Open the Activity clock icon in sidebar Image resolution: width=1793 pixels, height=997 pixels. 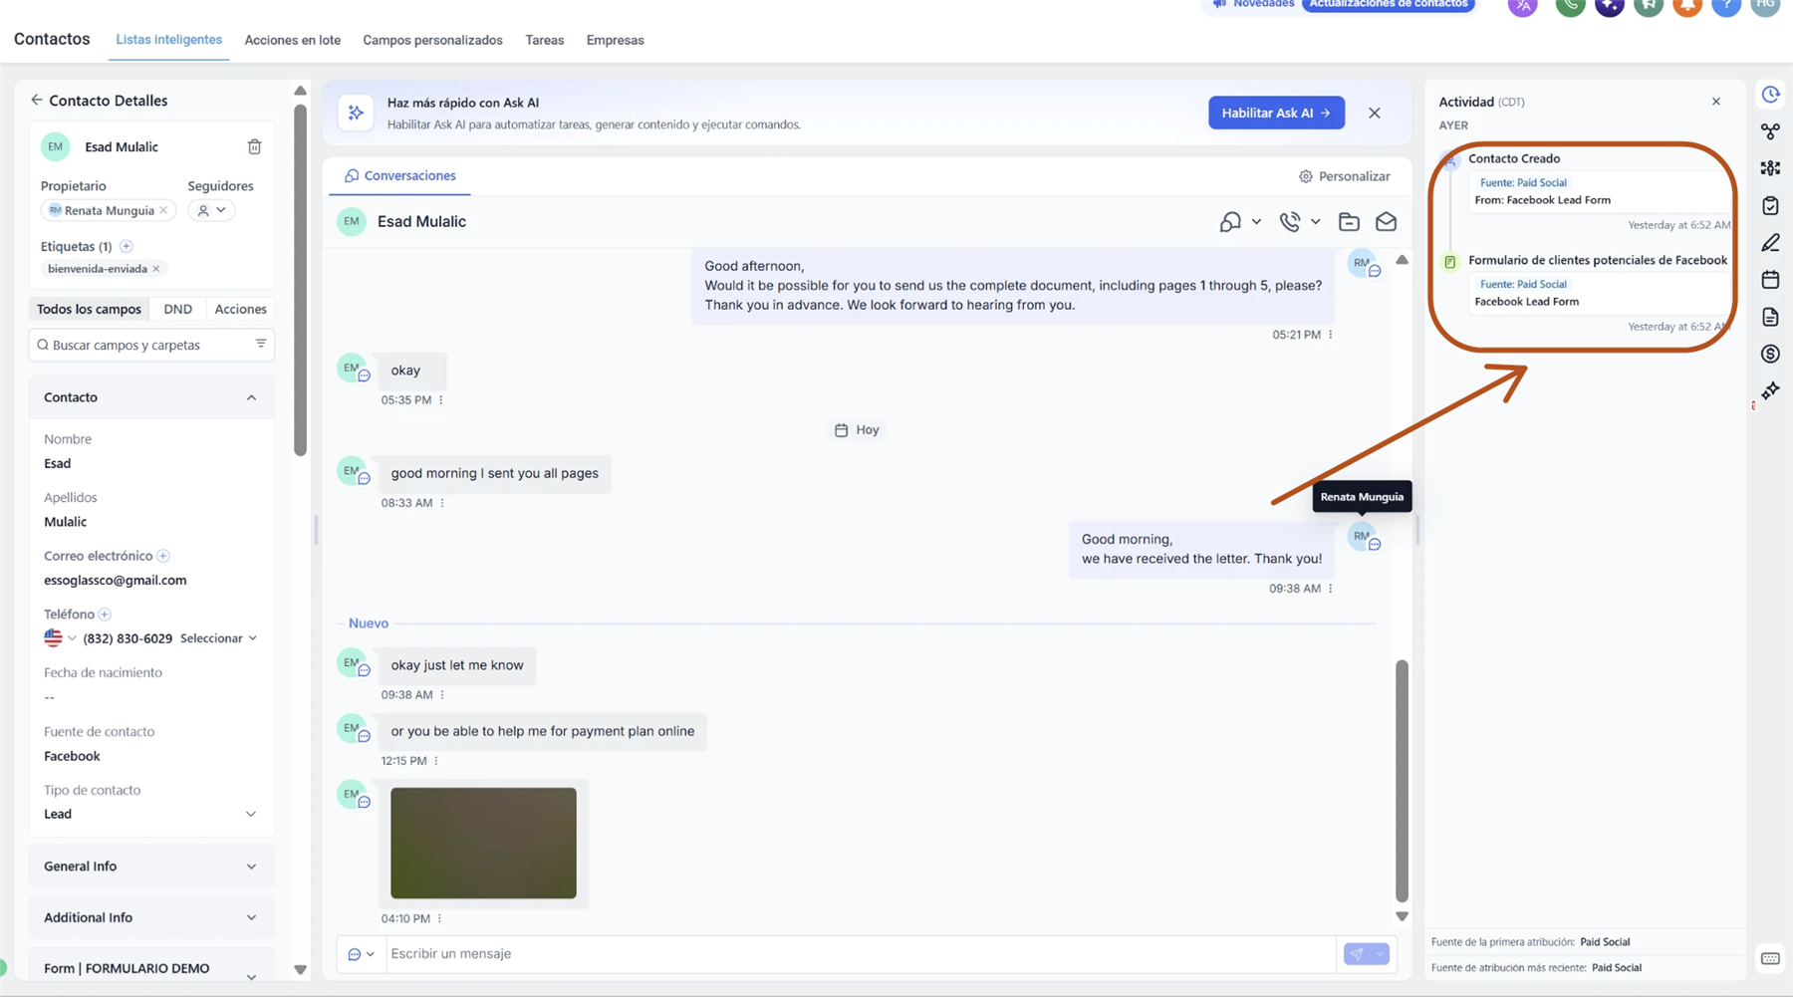coord(1770,95)
